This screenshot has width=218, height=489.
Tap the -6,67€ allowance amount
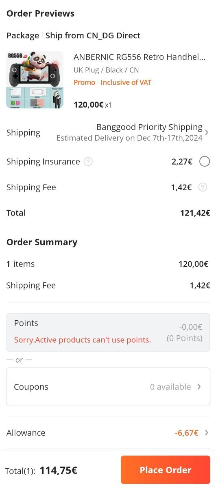[187, 433]
